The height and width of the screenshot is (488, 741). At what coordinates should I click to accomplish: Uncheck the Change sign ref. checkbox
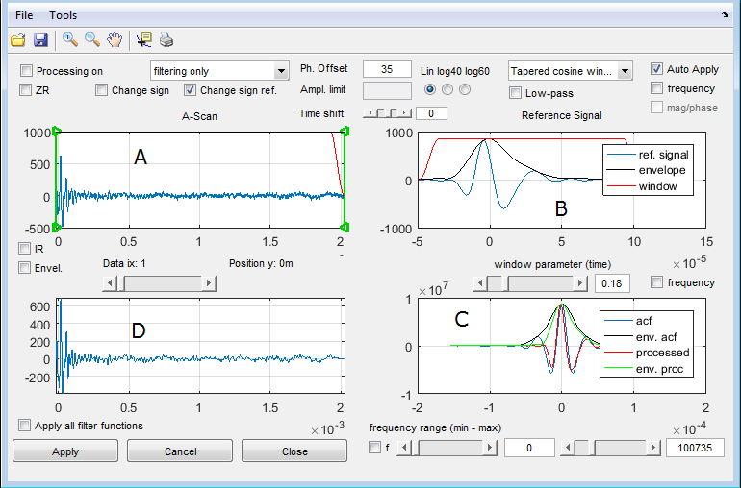pyautogui.click(x=190, y=89)
